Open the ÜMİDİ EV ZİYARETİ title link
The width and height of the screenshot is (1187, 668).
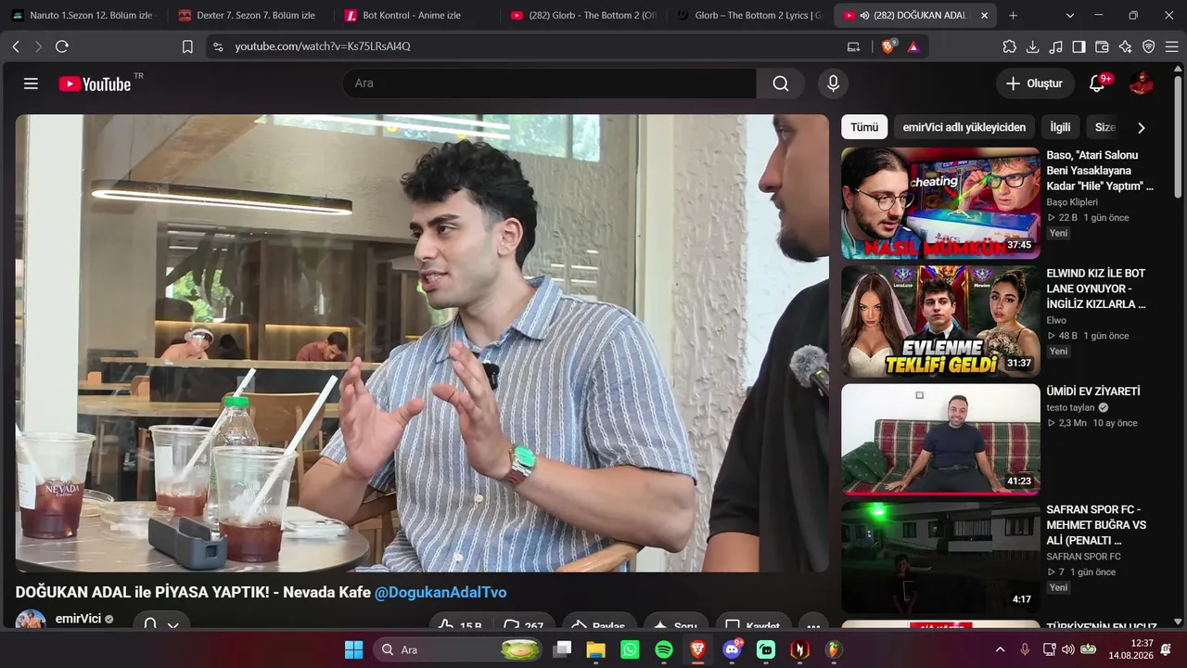[x=1093, y=392]
